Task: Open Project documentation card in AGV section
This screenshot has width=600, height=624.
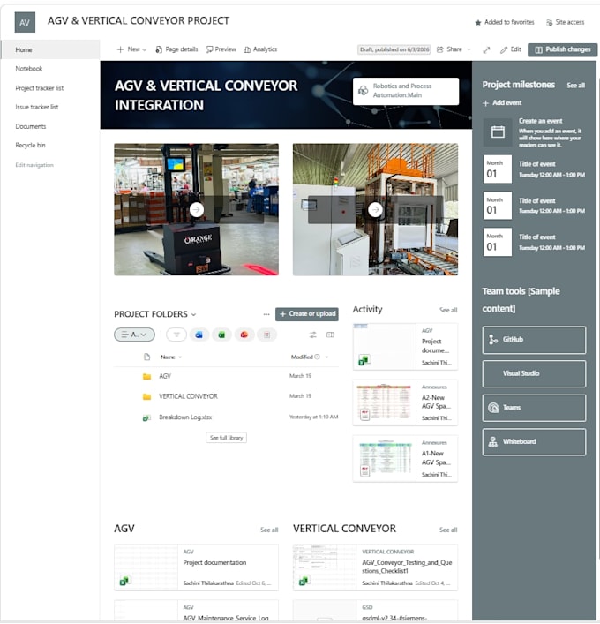Action: click(196, 568)
